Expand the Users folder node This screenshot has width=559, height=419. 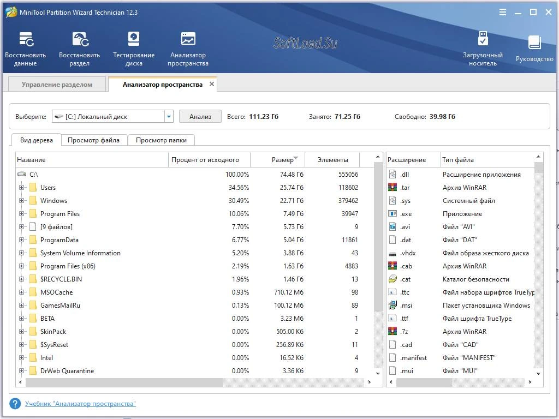21,188
